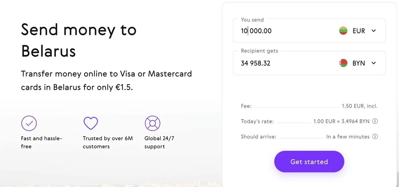
Task: Click the flag icon beside EUR
Action: [343, 31]
